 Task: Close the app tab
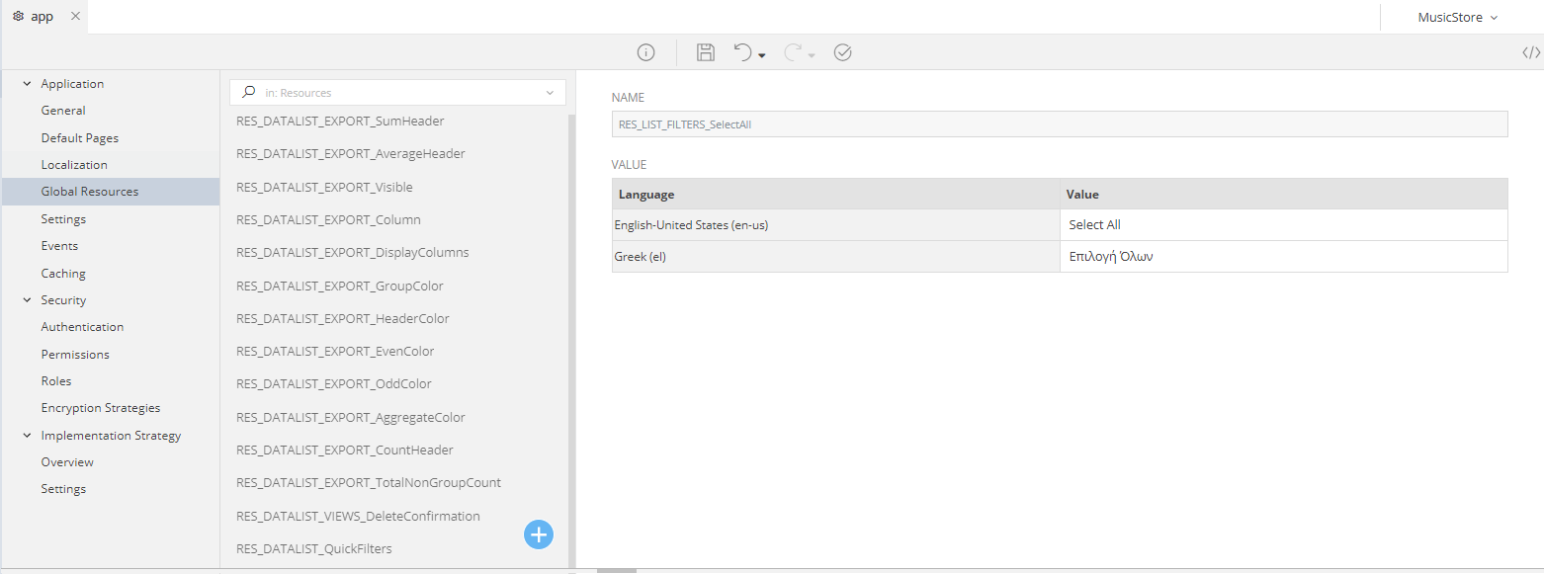[75, 17]
